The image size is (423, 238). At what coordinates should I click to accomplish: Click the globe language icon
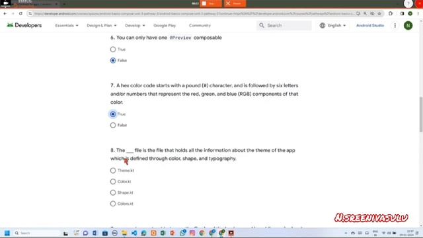point(323,25)
